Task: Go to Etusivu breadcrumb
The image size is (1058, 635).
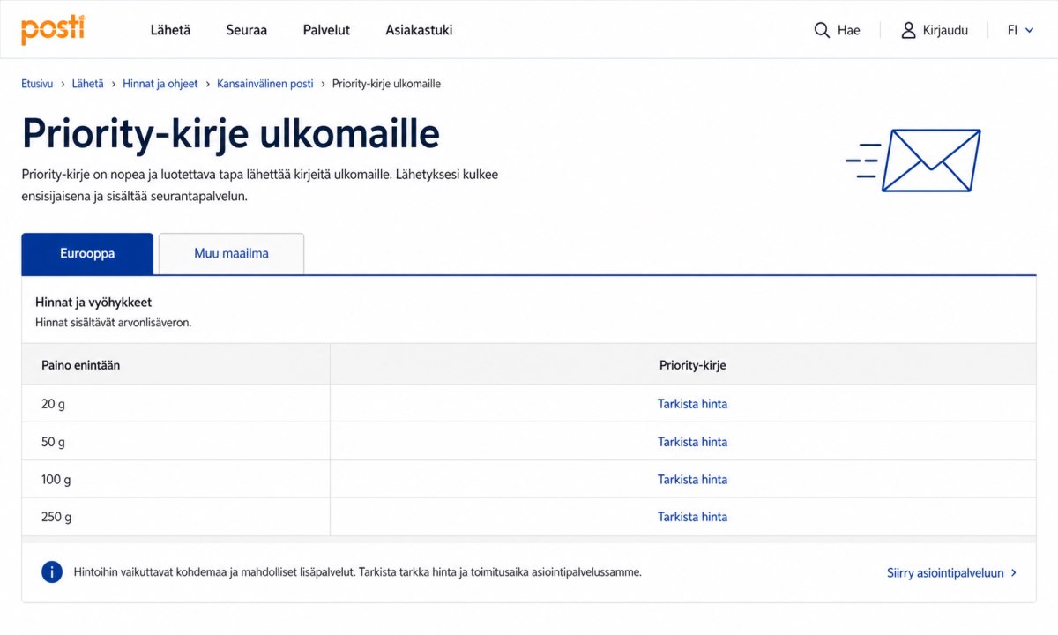Action: coord(37,84)
